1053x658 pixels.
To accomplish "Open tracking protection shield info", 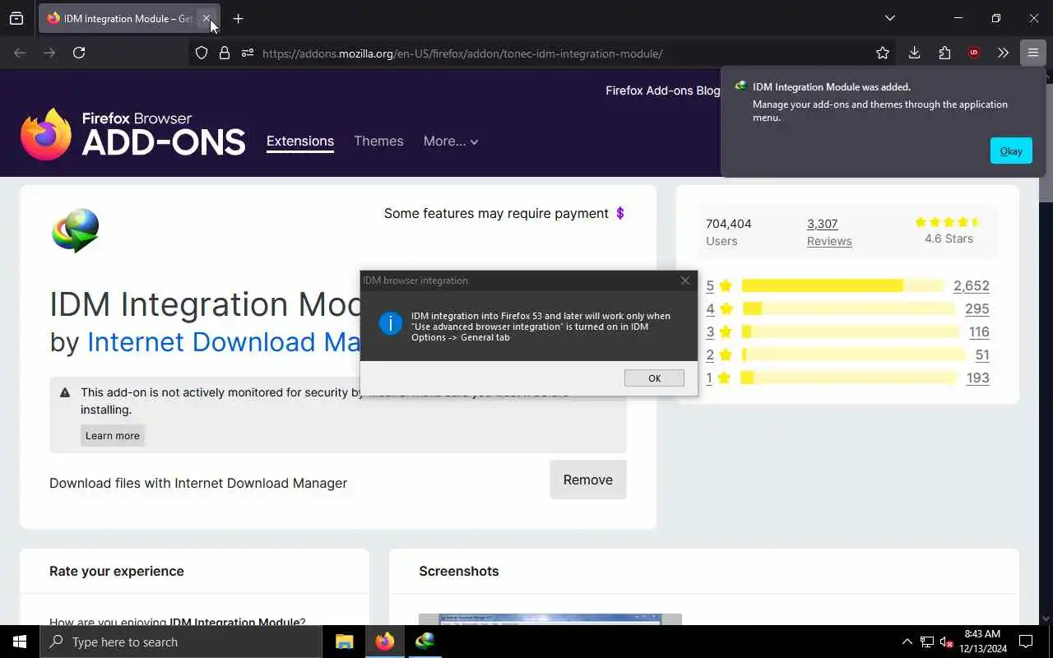I will (x=202, y=53).
